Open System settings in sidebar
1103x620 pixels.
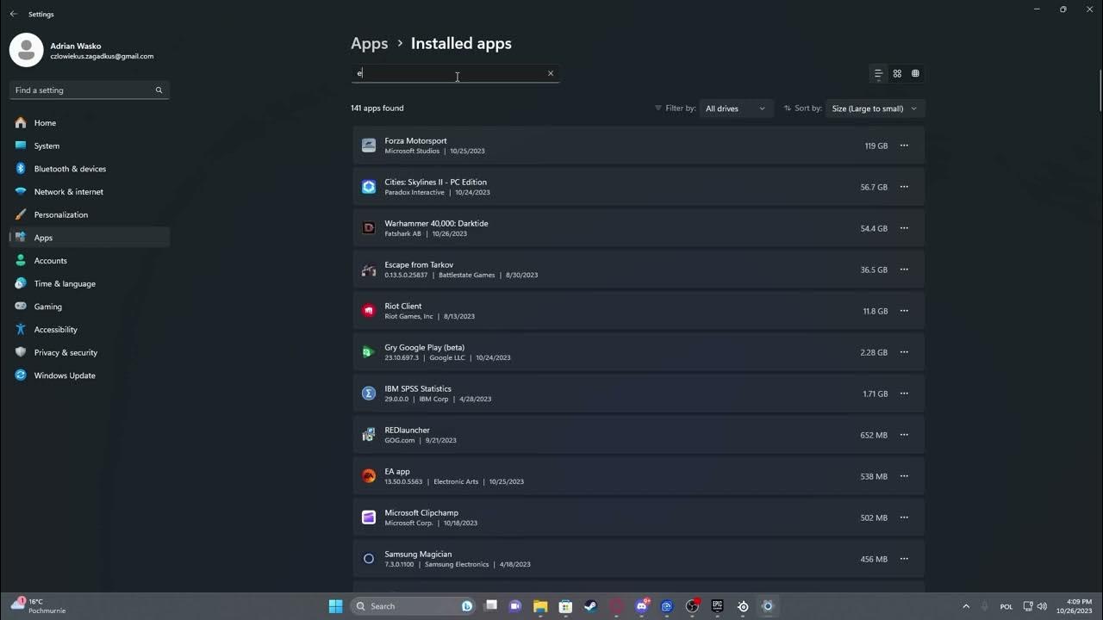[90, 146]
